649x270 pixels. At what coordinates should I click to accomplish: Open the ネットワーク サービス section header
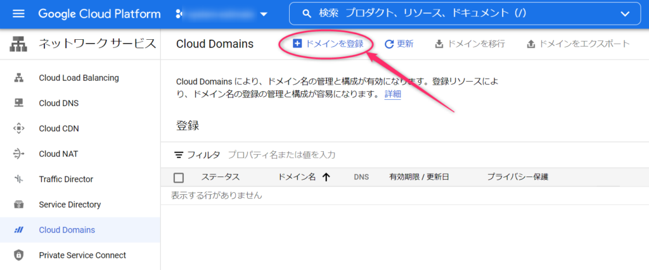click(97, 44)
